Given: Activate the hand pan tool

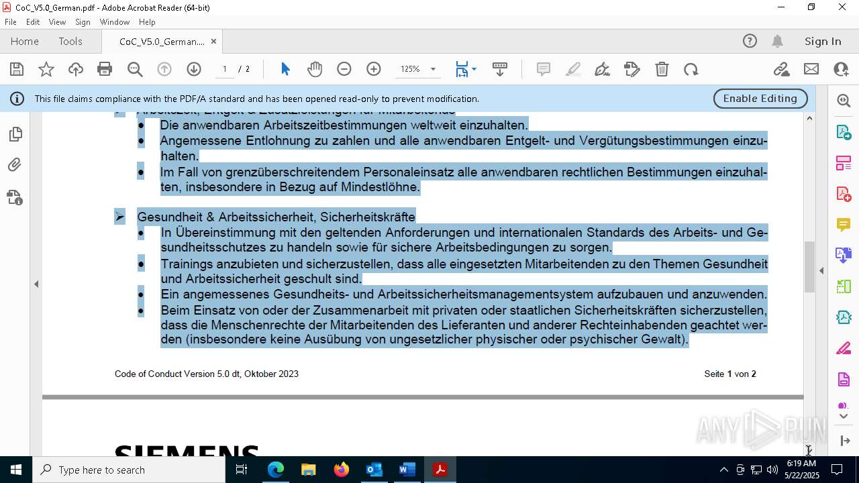Looking at the screenshot, I should [x=315, y=69].
